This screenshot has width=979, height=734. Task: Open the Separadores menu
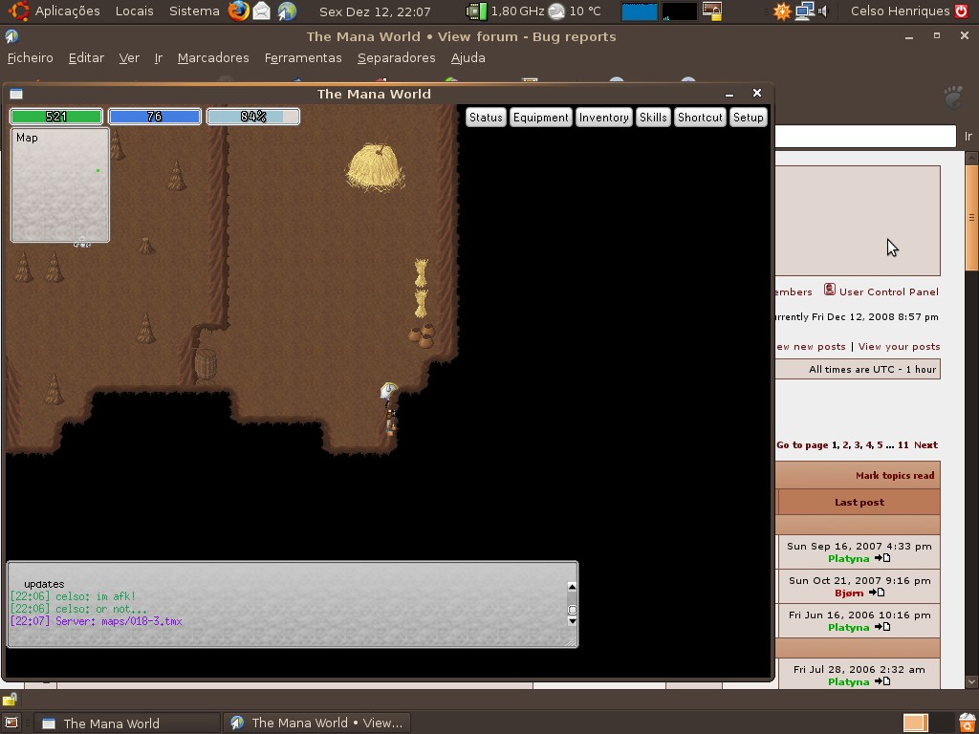[397, 58]
